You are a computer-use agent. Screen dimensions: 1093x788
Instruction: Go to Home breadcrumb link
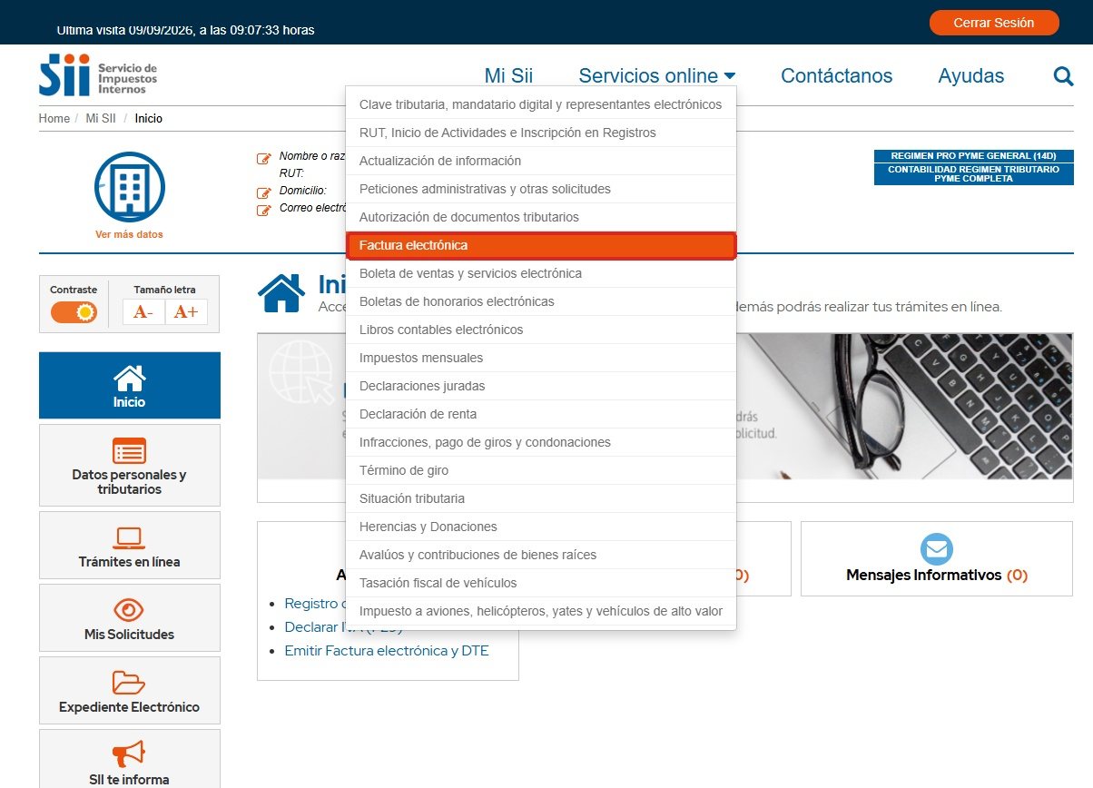point(54,119)
